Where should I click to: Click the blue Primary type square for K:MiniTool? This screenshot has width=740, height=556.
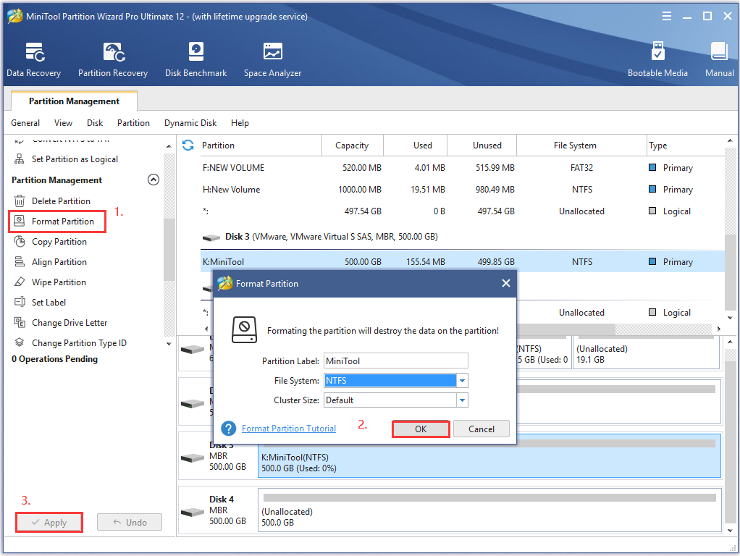[x=652, y=261]
